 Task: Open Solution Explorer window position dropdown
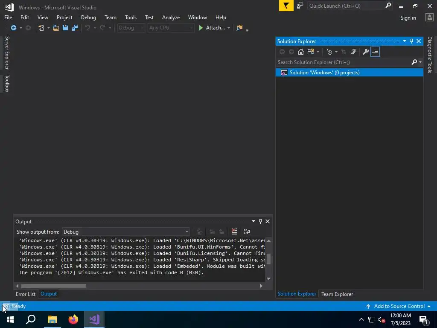[405, 41]
